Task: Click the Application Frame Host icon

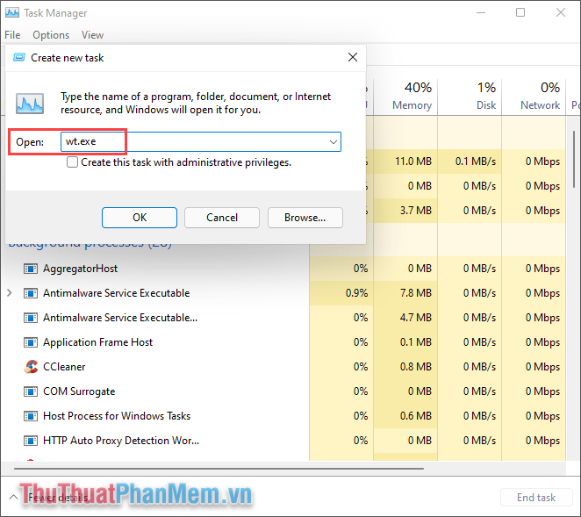Action: (31, 342)
